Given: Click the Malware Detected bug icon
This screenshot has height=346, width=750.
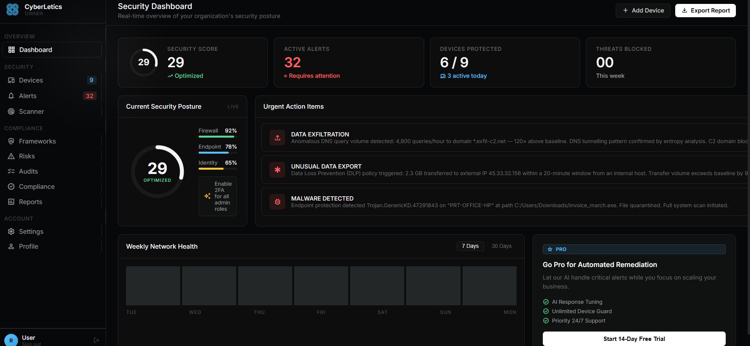Looking at the screenshot, I should [x=277, y=202].
